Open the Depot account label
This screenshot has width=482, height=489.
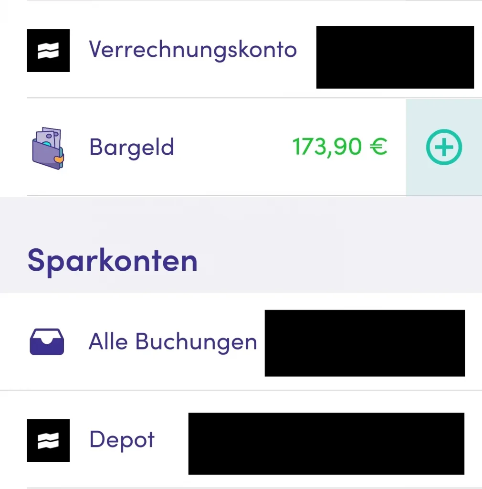tap(122, 440)
